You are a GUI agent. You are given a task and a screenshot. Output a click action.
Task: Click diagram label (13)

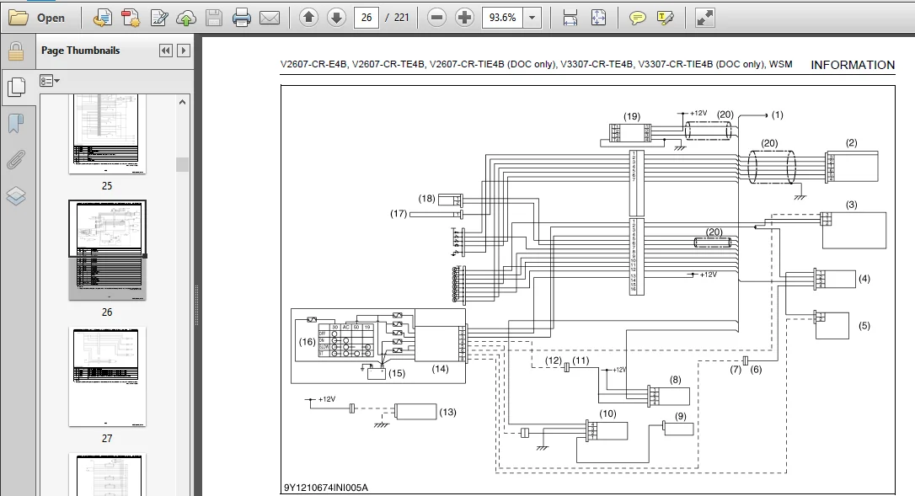click(x=447, y=412)
